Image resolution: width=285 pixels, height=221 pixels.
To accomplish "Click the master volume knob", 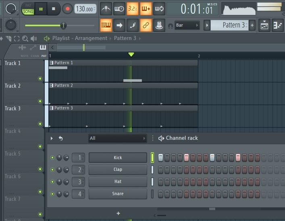I will pos(11,8).
